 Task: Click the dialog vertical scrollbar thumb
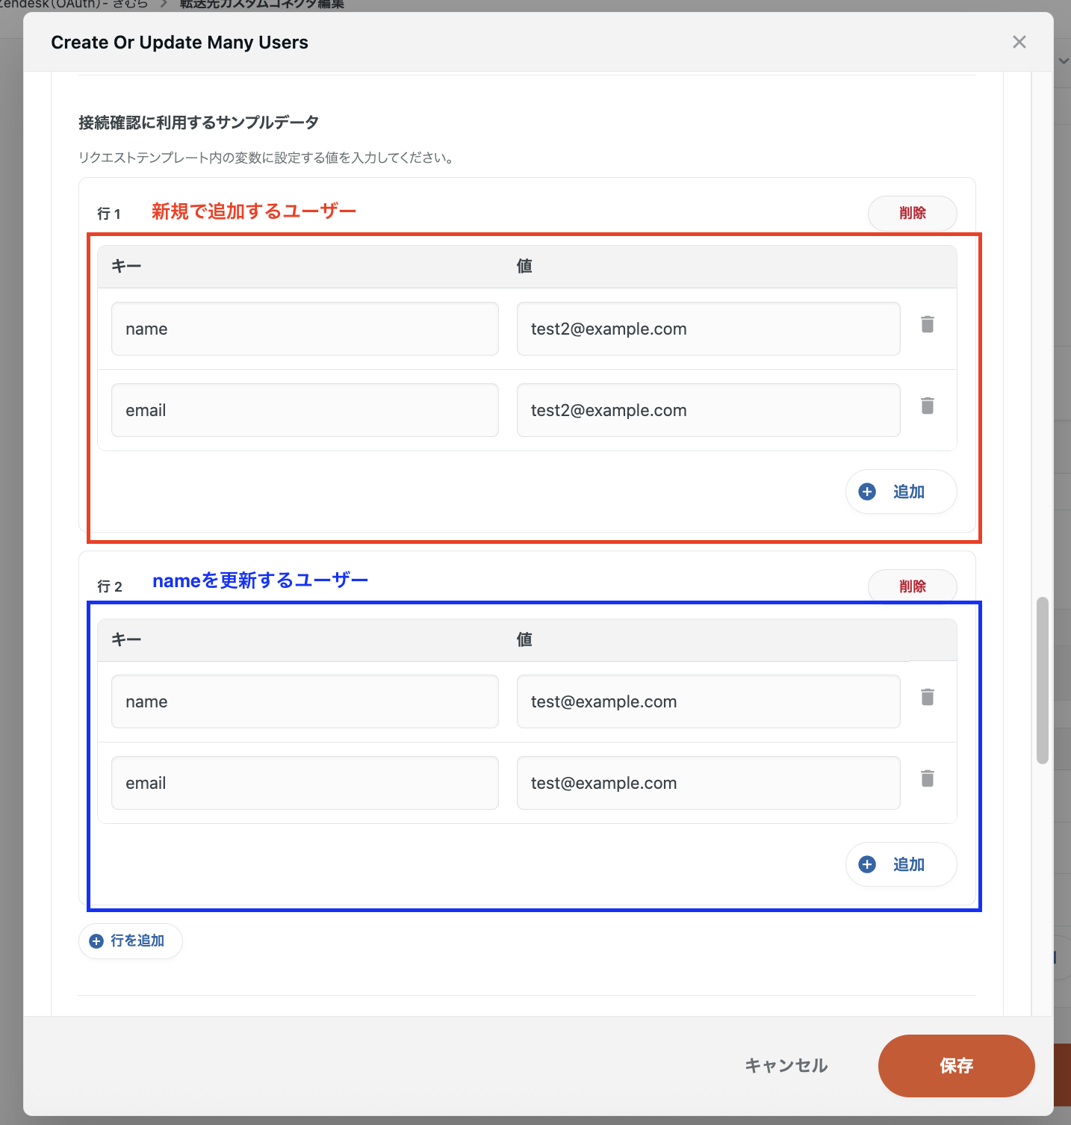1042,680
